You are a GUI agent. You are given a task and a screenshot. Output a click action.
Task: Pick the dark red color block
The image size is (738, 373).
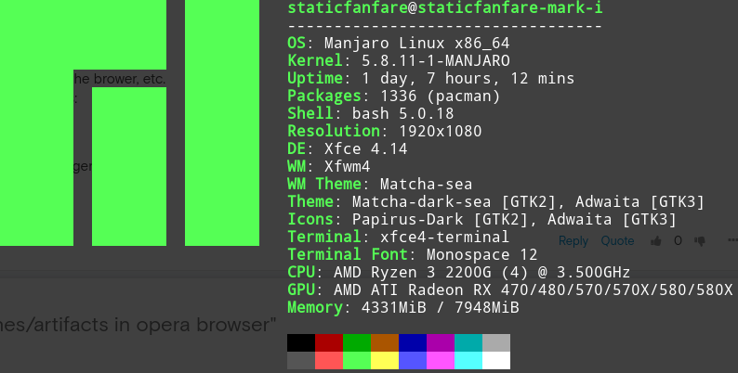[329, 343]
